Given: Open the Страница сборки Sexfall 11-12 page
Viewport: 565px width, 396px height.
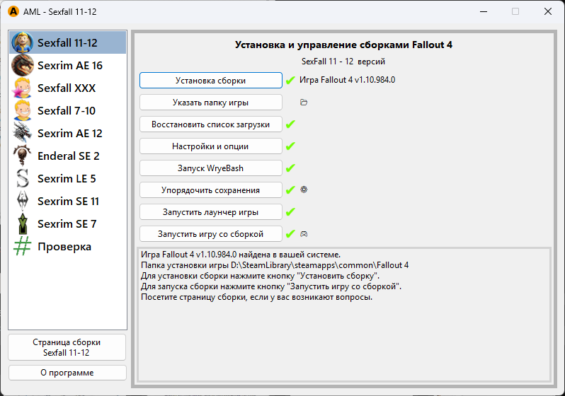Looking at the screenshot, I should click(67, 347).
